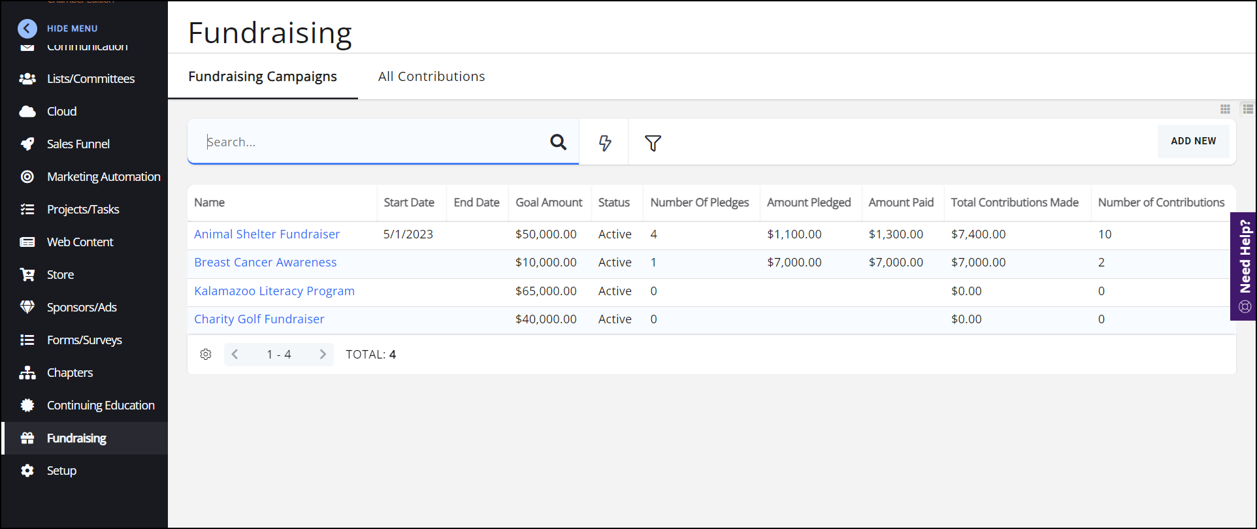Open the Store sidebar item

click(60, 274)
